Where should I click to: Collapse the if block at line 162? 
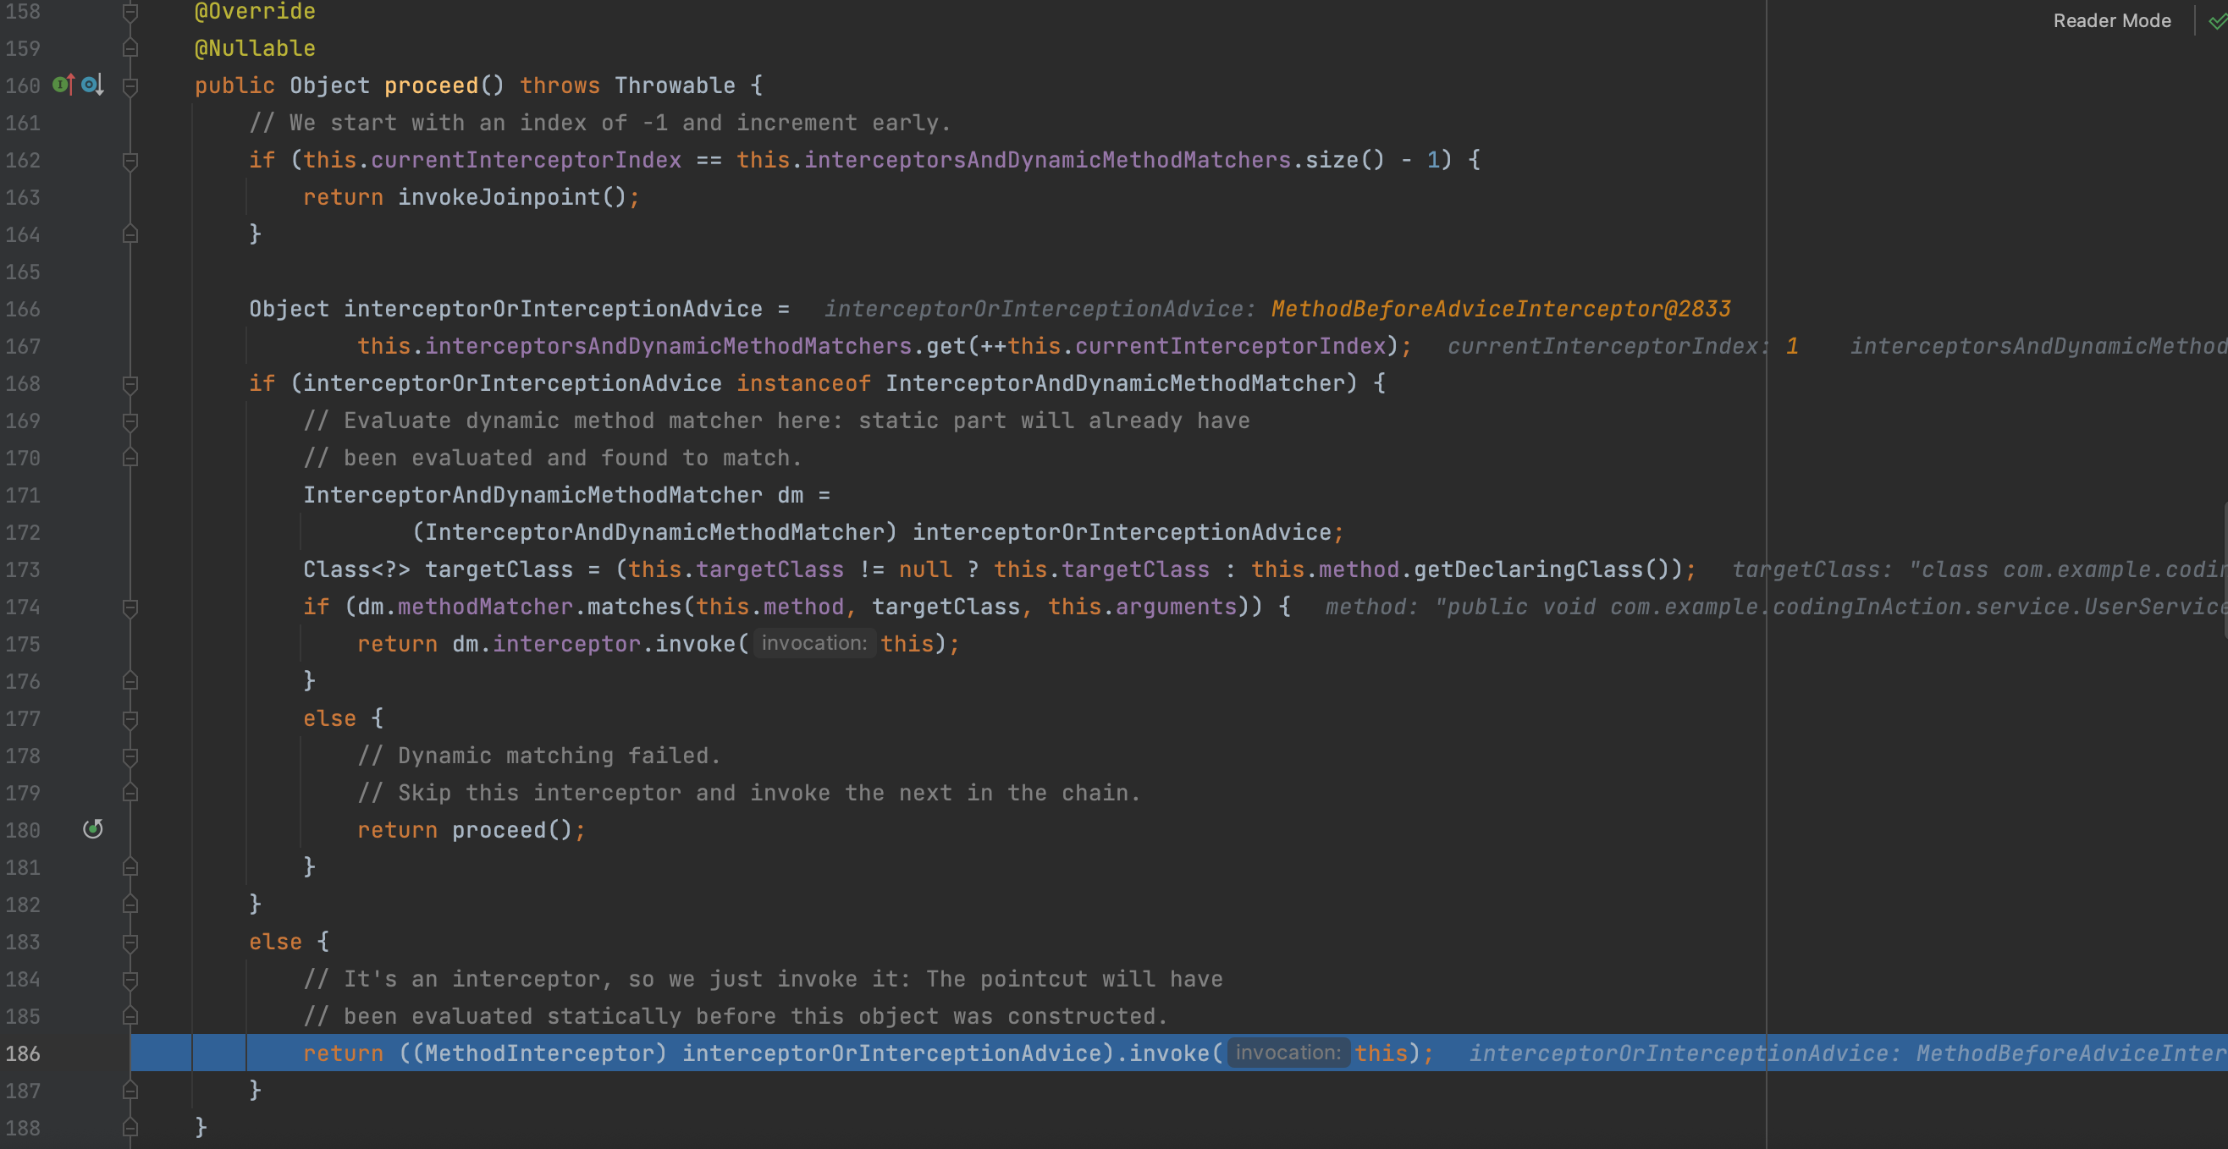tap(130, 160)
